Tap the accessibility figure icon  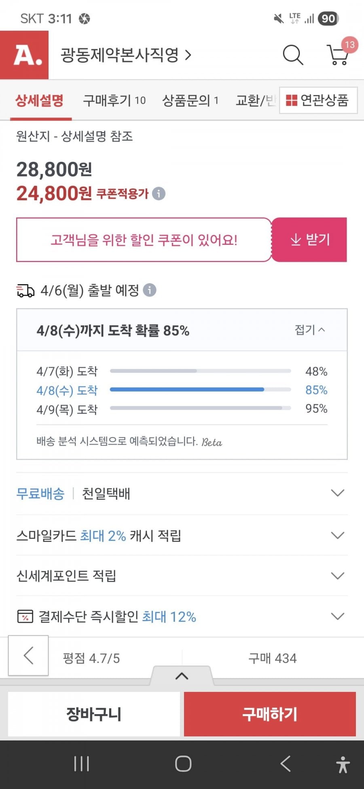pyautogui.click(x=343, y=764)
